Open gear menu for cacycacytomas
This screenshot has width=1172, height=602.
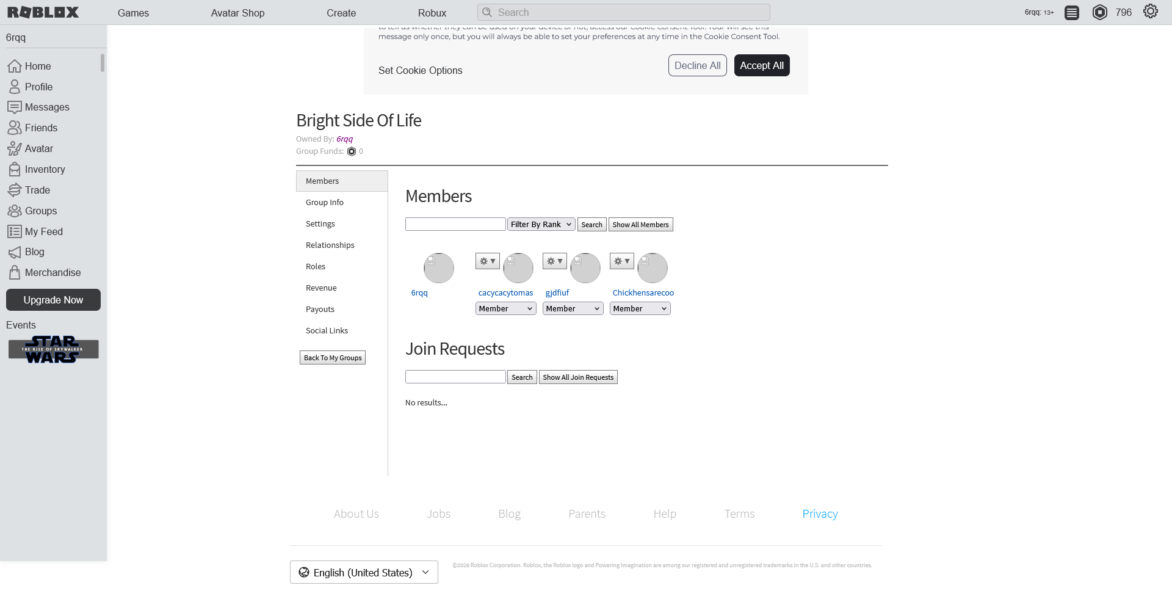487,261
